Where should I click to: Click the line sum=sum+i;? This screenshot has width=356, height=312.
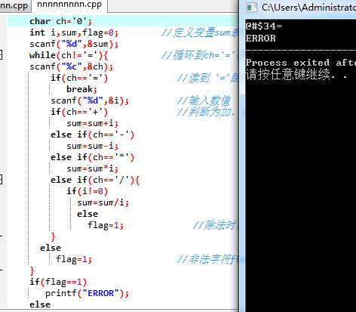click(92, 123)
